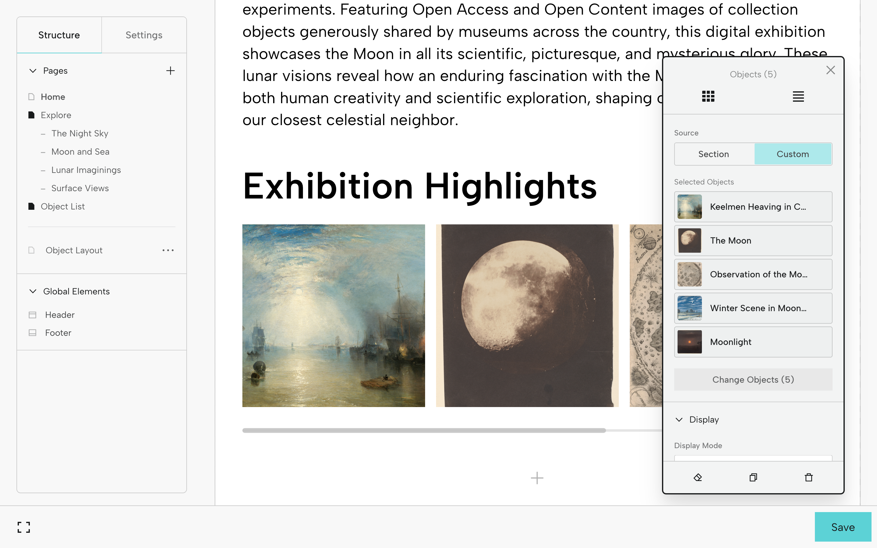Switch to the Structure tab
The width and height of the screenshot is (877, 548).
59,35
